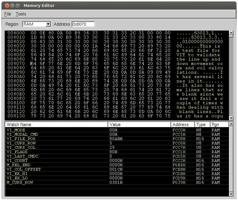Click hex dump scrollbar up arrow
The height and width of the screenshot is (200, 238).
tap(231, 33)
